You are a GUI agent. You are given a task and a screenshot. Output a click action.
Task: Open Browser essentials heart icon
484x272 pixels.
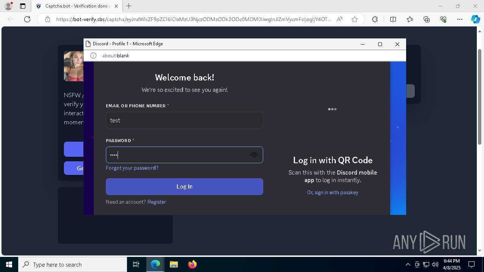click(443, 19)
